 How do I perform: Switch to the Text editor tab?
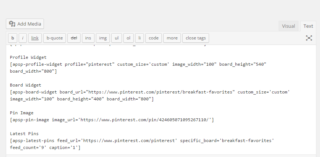tap(308, 26)
